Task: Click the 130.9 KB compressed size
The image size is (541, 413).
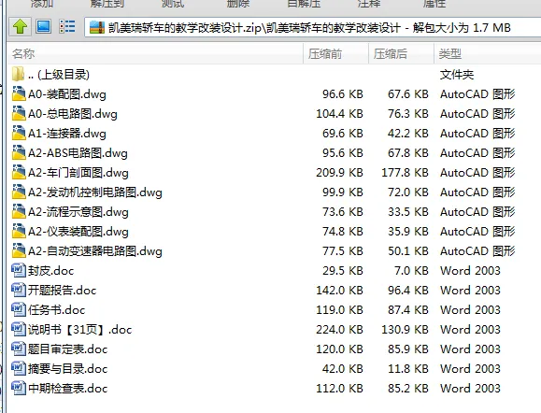Action: pyautogui.click(x=405, y=330)
